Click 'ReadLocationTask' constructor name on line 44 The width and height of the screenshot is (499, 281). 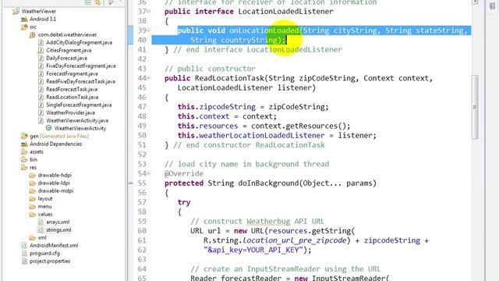[229, 78]
